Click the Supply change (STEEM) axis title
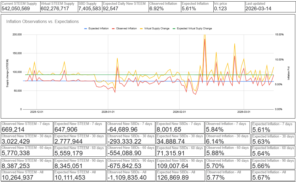Viewport: 296px width, 182px height. coord(7,73)
